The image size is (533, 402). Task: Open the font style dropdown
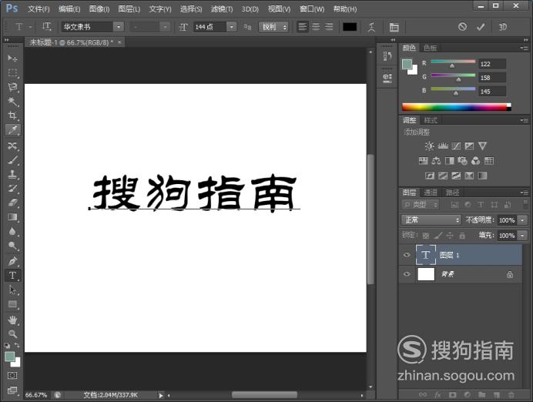[x=165, y=27]
